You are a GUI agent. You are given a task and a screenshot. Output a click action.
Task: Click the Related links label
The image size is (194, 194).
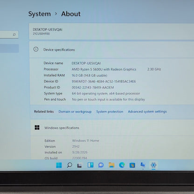click(x=44, y=111)
